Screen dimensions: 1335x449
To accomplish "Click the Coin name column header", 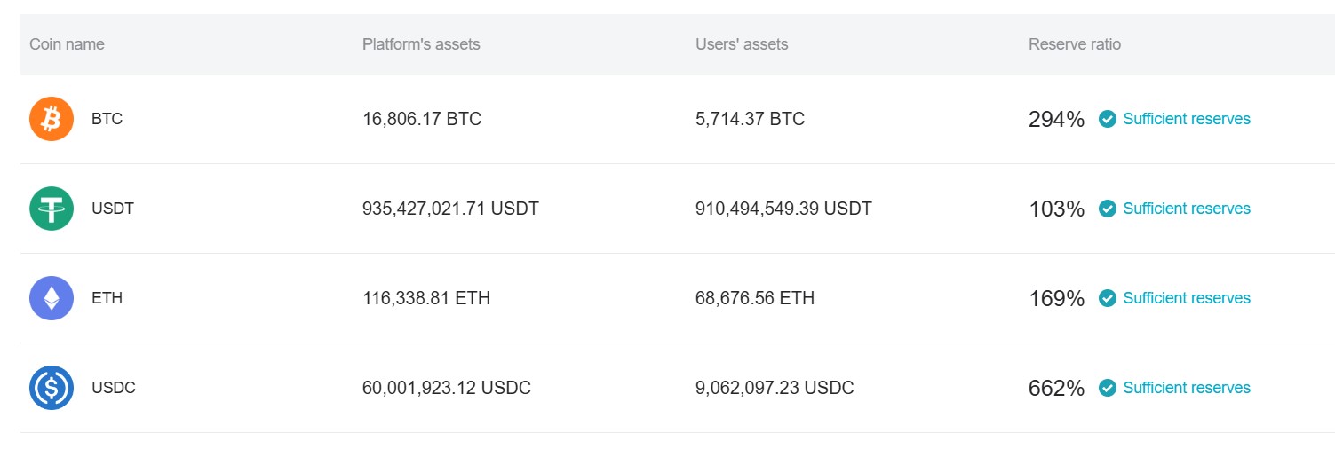I will pos(67,44).
